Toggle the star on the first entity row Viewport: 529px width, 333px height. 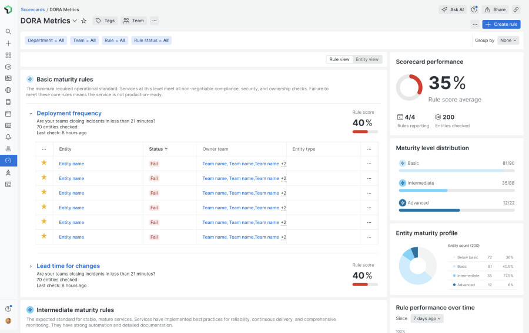tap(43, 164)
